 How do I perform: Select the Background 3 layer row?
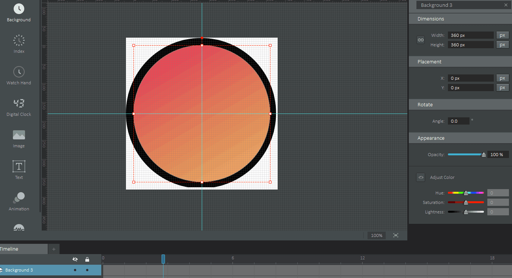pos(50,270)
